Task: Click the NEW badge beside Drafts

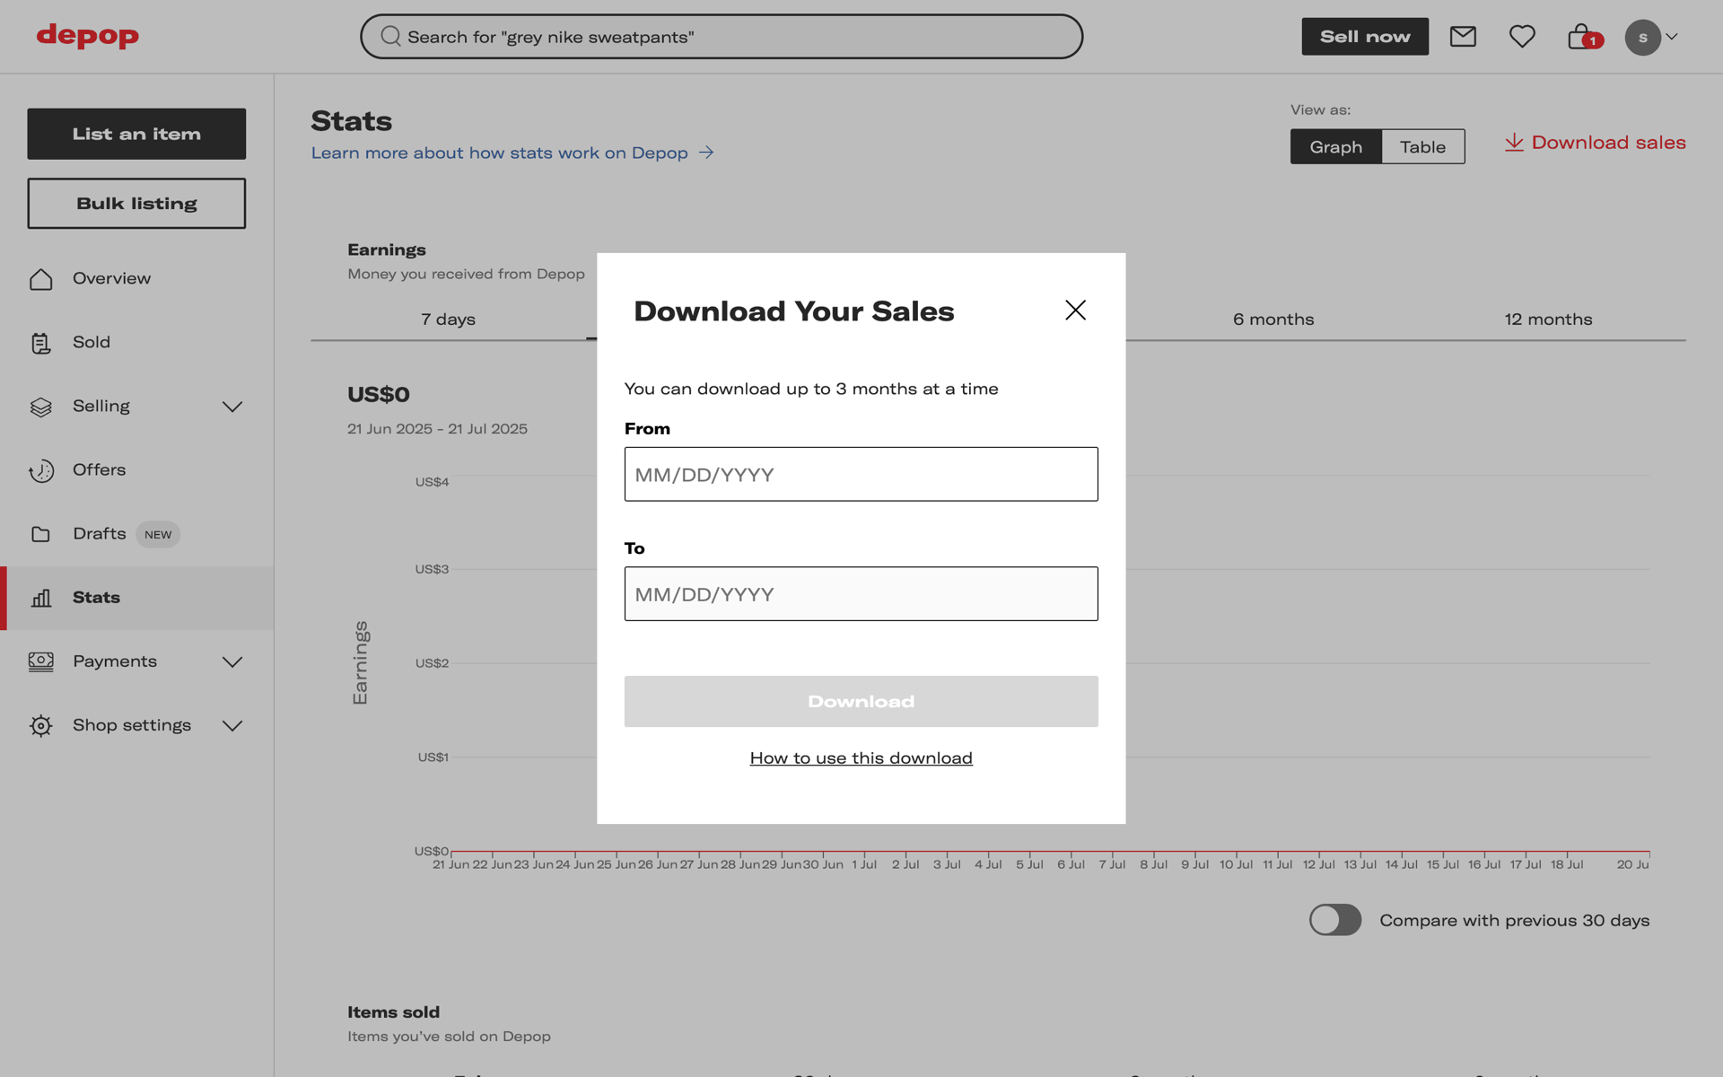Action: [x=158, y=535]
